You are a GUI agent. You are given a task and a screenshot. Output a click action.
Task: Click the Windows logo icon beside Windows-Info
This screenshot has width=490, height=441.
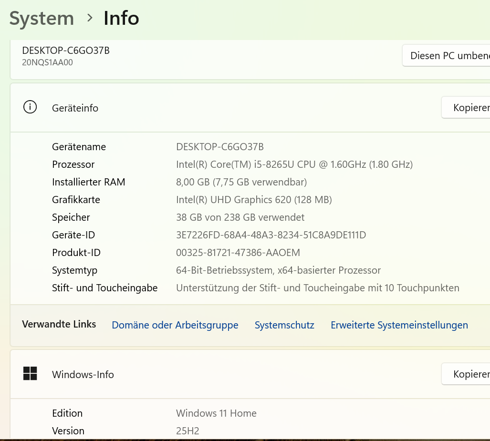coord(30,373)
